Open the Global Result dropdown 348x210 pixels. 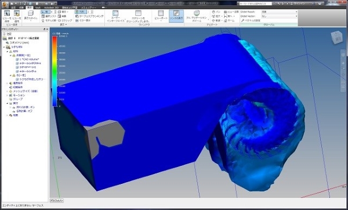280,12
